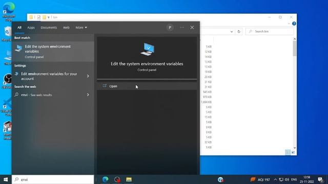328x184 pixels.
Task: Select the 32 KB file size row
Action: click(x=208, y=142)
